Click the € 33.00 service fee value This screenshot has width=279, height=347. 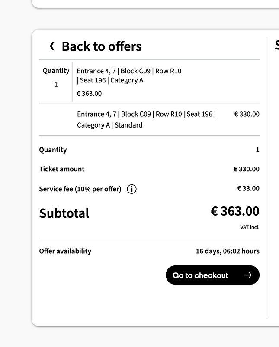[248, 188]
